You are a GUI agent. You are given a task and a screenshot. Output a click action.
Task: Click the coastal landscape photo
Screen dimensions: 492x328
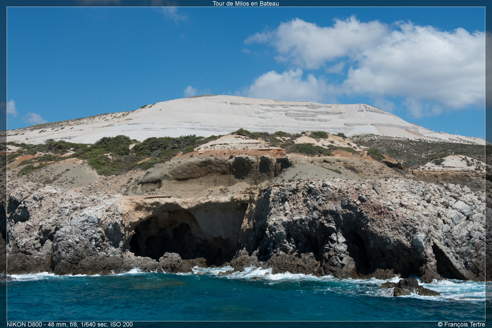click(246, 164)
